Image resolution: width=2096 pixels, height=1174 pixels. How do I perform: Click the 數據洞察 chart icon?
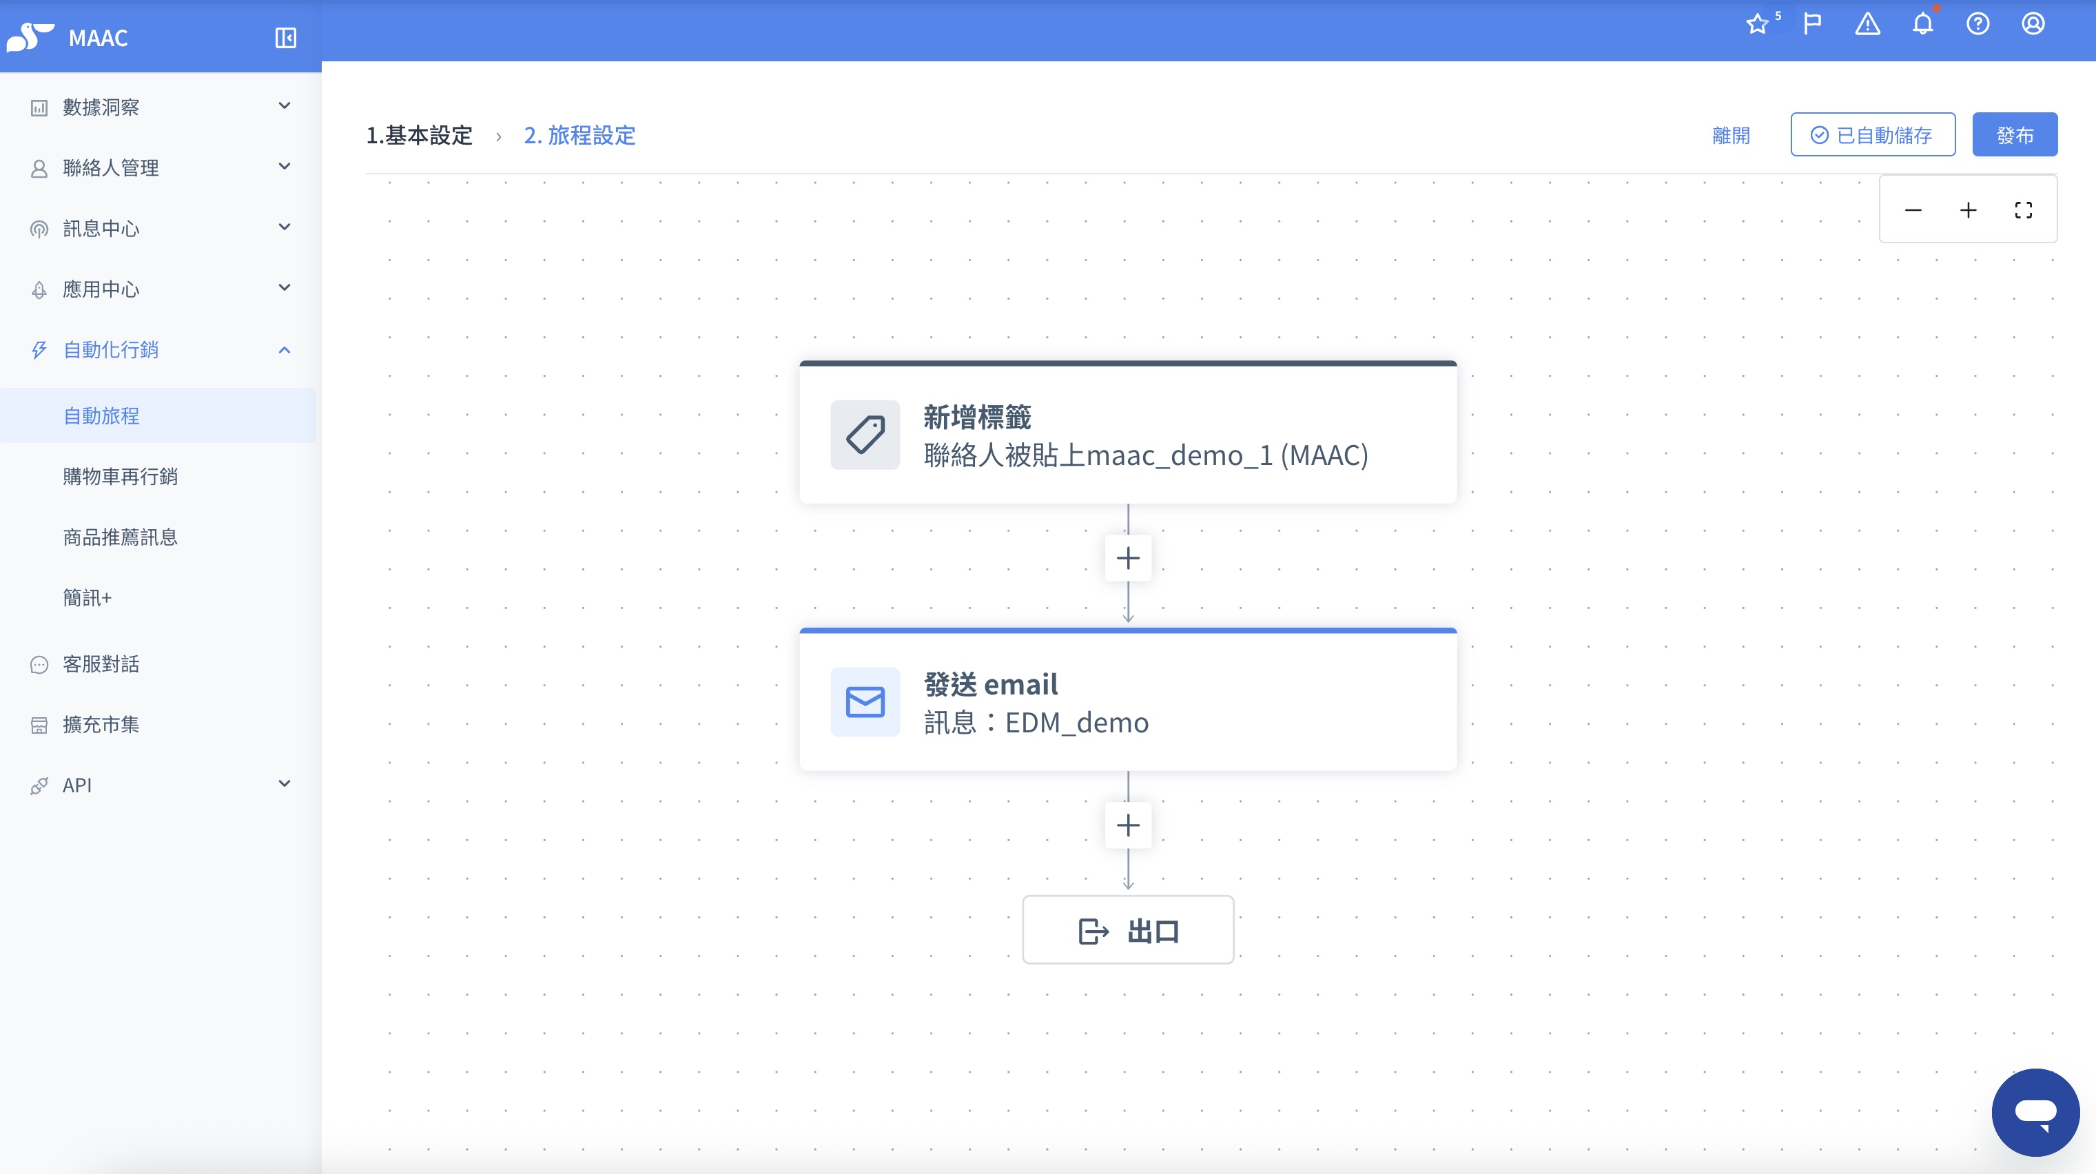pos(39,107)
